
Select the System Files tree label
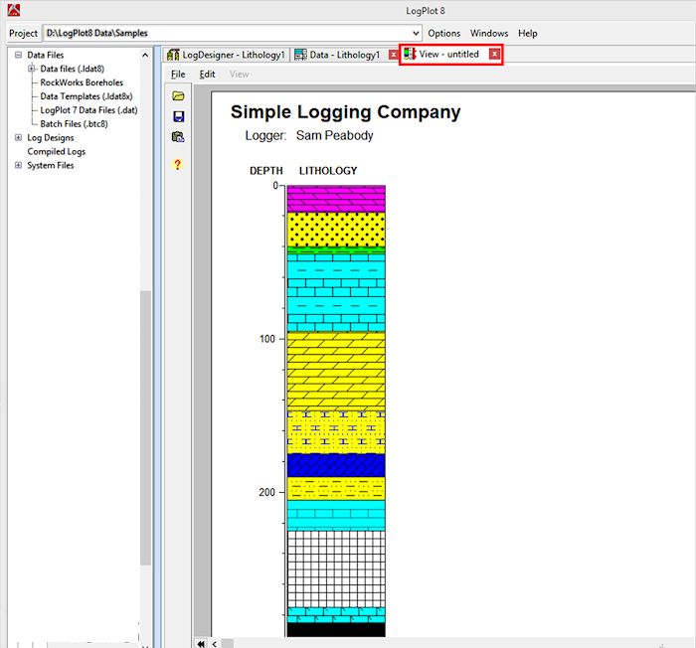tap(50, 165)
